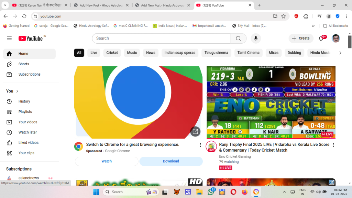Expand the hidden bookmarks overflow chevron
The image size is (352, 198).
(x=313, y=26)
